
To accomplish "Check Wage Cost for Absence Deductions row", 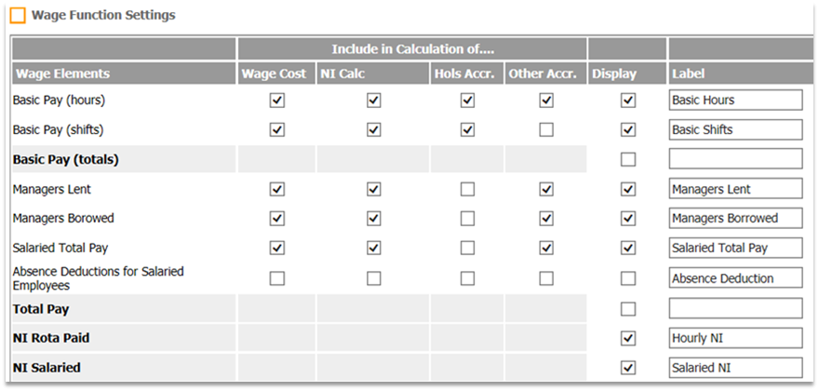I will tap(276, 277).
